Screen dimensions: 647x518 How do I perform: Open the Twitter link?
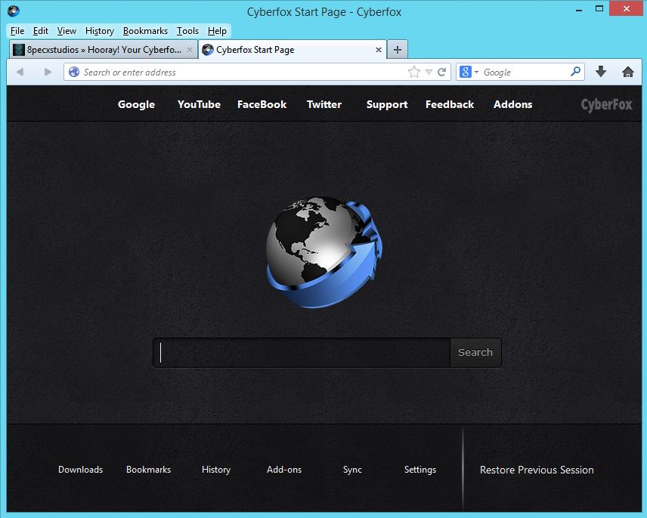324,104
